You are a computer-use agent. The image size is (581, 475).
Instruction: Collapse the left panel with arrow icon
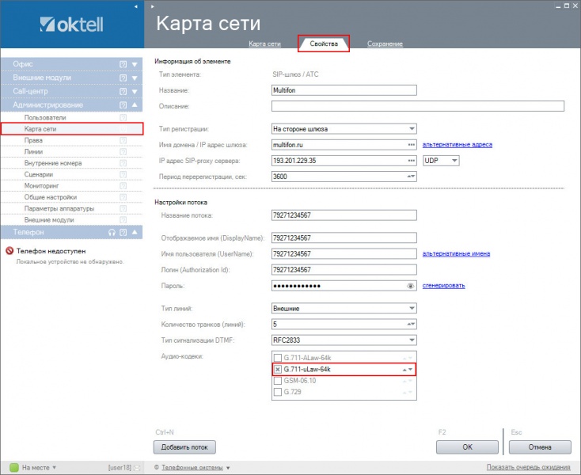(136, 6)
